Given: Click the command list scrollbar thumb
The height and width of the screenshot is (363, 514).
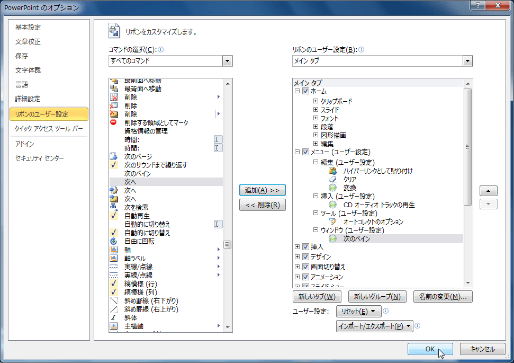Looking at the screenshot, I should point(228,244).
